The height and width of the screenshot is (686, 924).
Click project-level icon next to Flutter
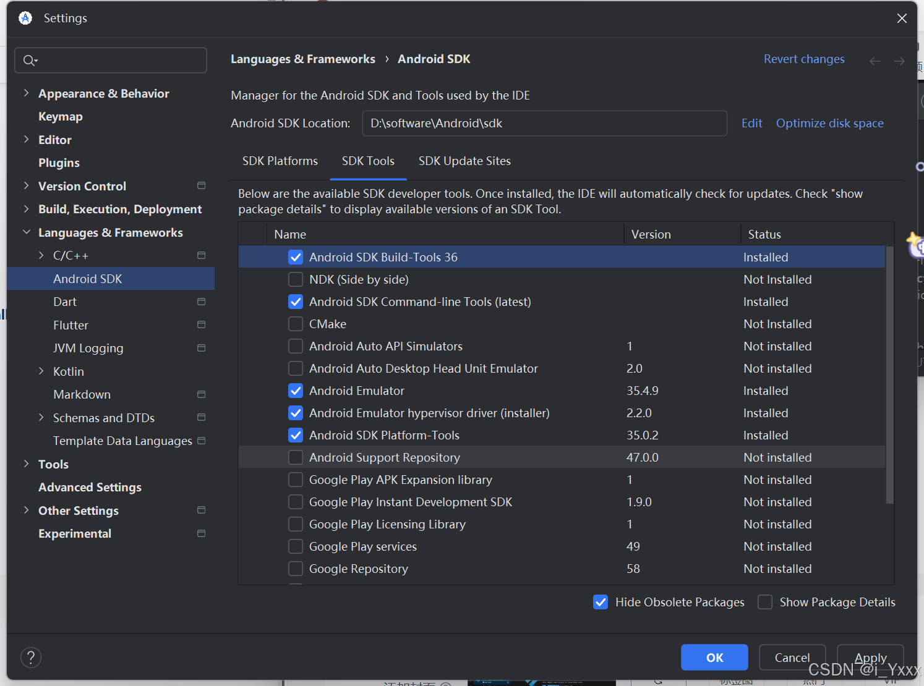(x=201, y=324)
